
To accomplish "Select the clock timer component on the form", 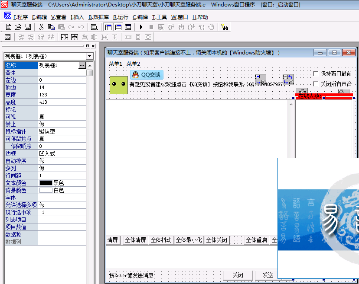I will [x=302, y=91].
